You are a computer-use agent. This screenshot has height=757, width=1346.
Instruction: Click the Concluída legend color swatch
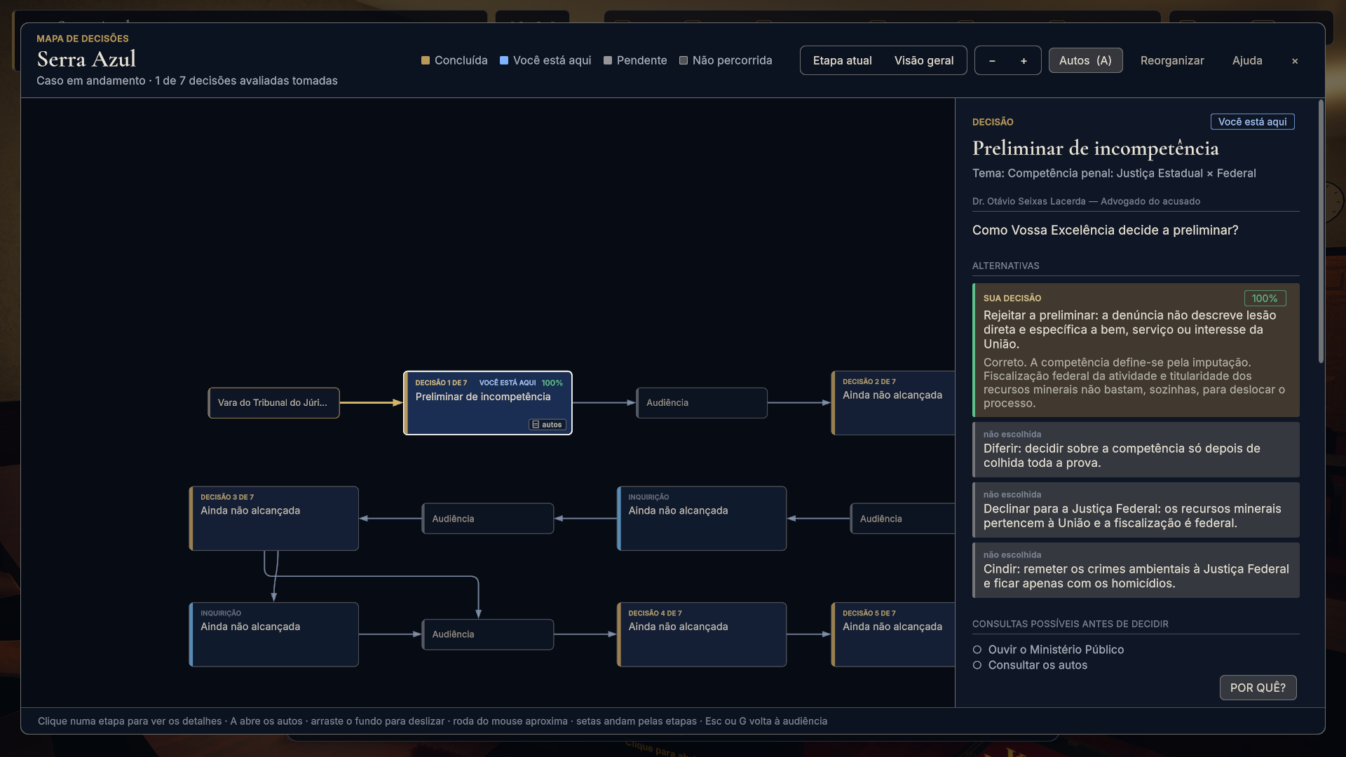[x=426, y=60]
